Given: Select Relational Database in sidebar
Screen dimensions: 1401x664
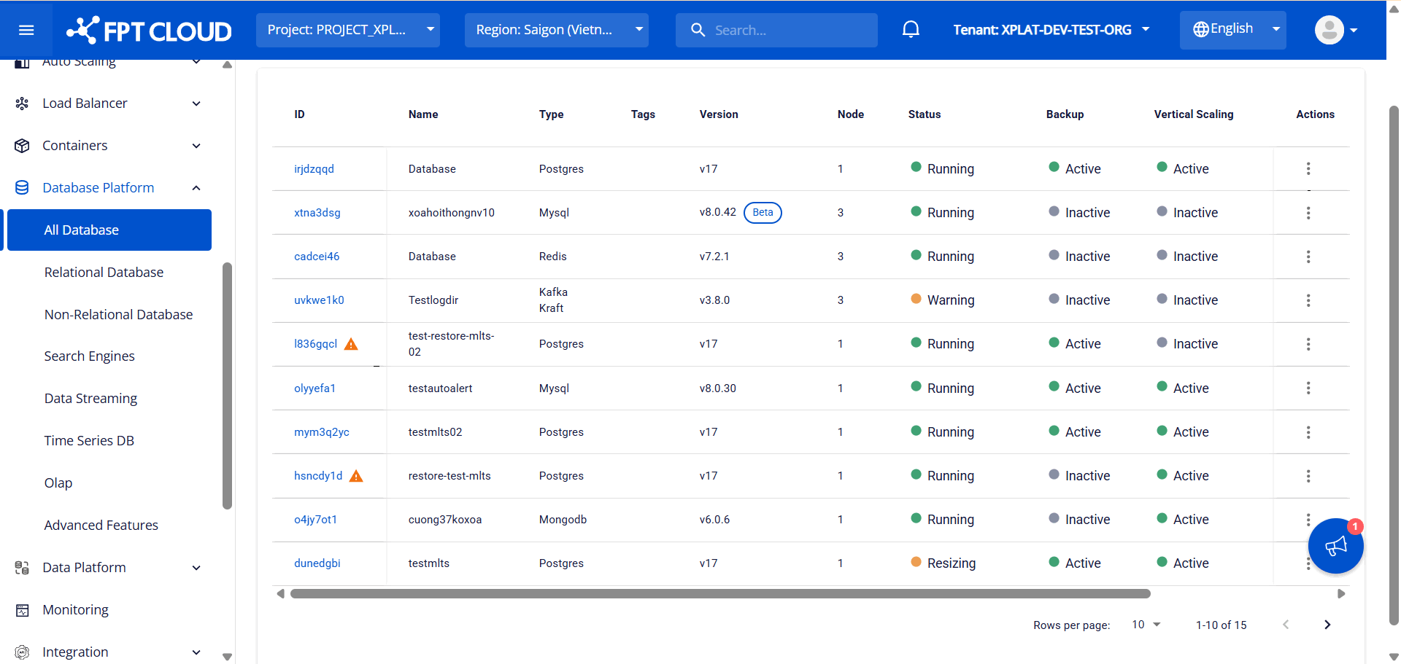Looking at the screenshot, I should coord(104,273).
